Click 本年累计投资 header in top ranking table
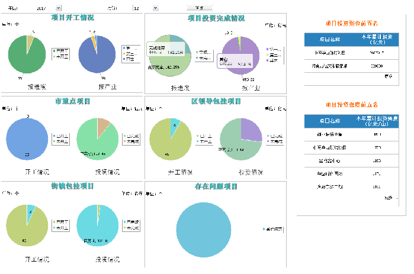 [376, 39]
